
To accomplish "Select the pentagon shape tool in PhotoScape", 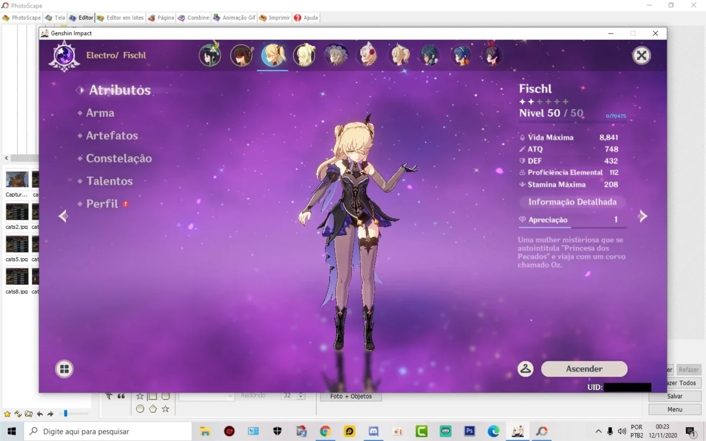I will point(153,409).
